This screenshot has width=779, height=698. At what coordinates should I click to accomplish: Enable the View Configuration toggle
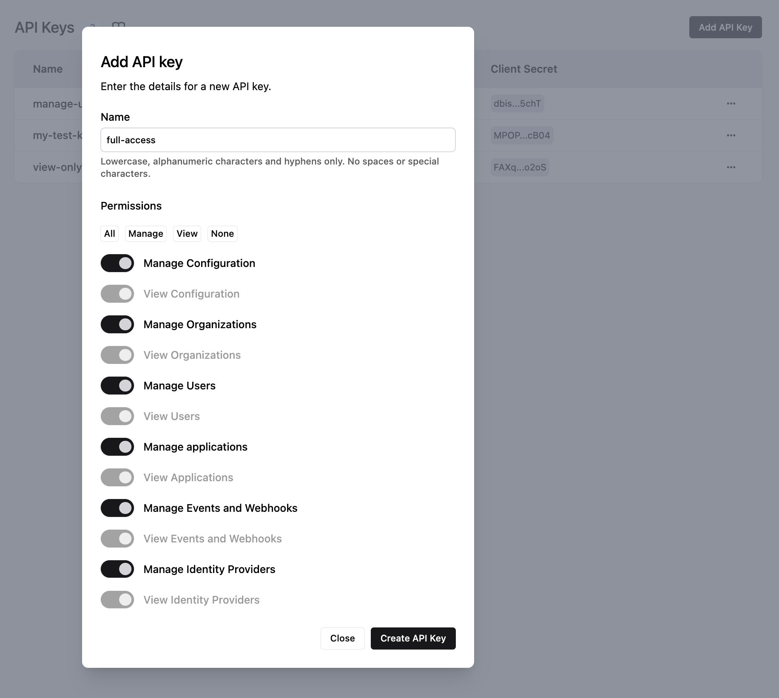(x=117, y=293)
